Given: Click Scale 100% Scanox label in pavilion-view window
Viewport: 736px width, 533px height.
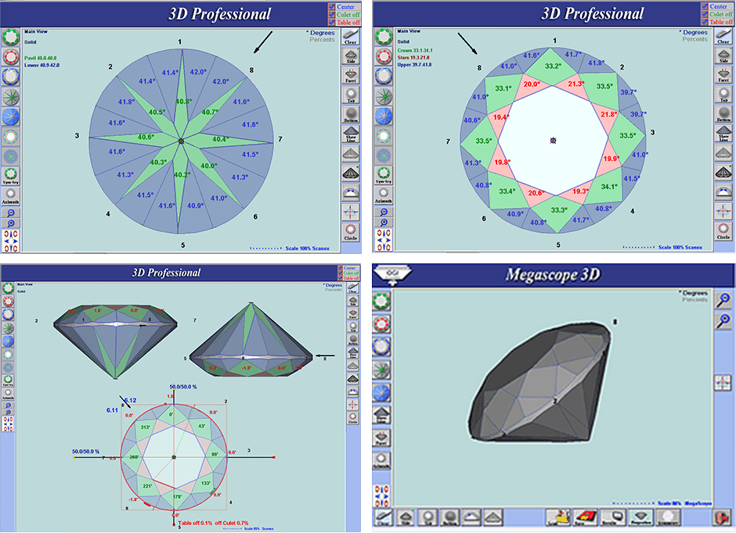Looking at the screenshot, I should [308, 249].
